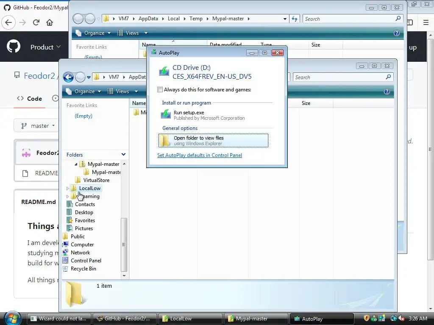Click Forward button in front Explorer window
434x325 pixels.
coord(80,77)
